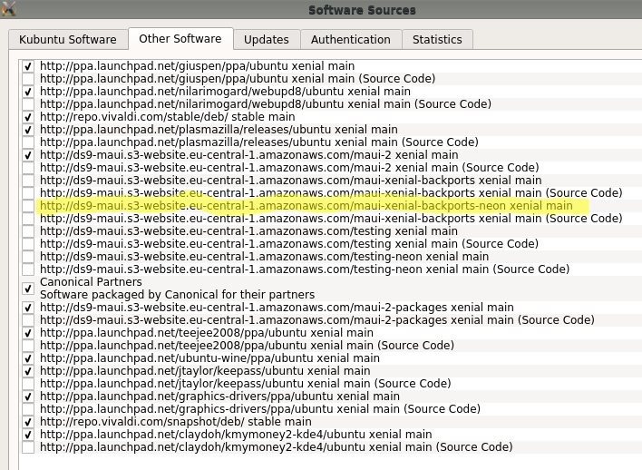Image resolution: width=642 pixels, height=470 pixels.
Task: Uncheck the giuspen PPA binary source checkbox
Action: point(29,67)
